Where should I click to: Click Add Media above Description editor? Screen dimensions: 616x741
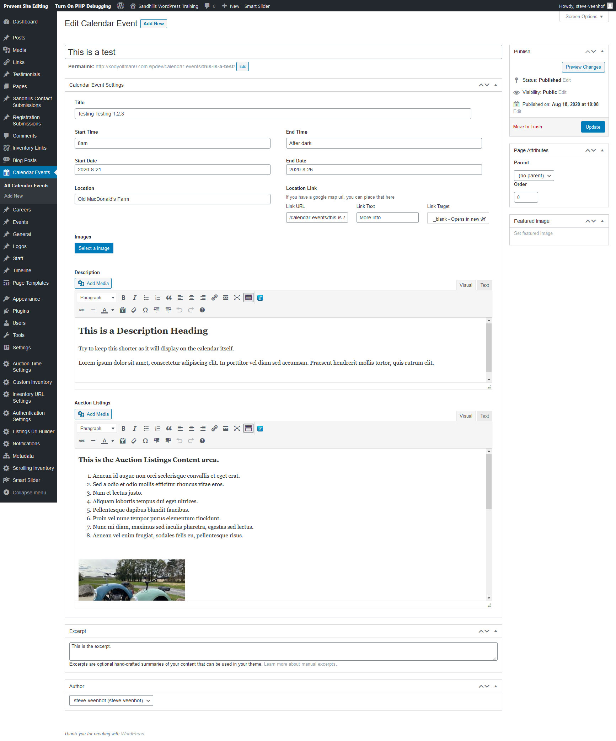click(x=93, y=283)
